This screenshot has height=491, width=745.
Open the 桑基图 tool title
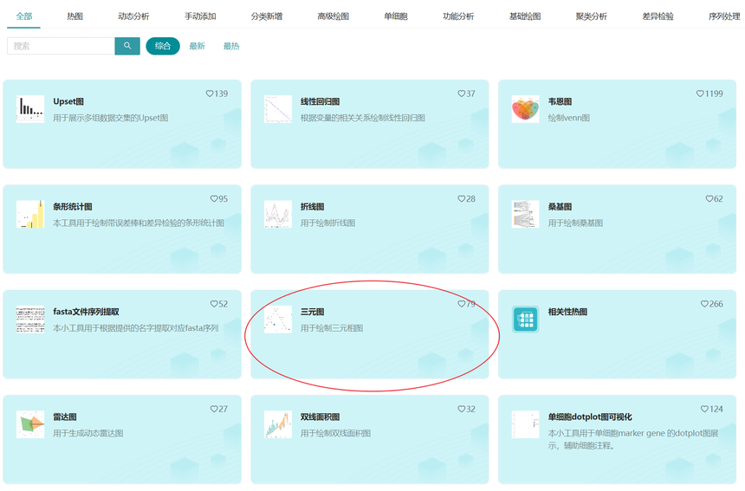[x=560, y=207]
